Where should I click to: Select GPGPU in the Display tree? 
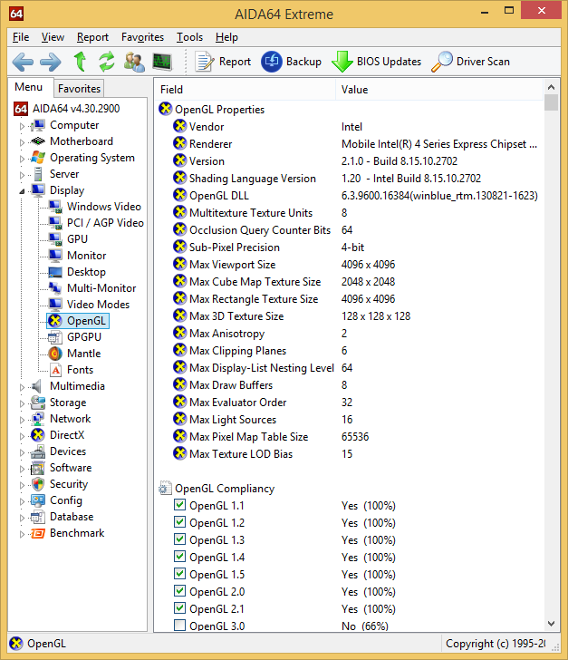[x=84, y=337]
